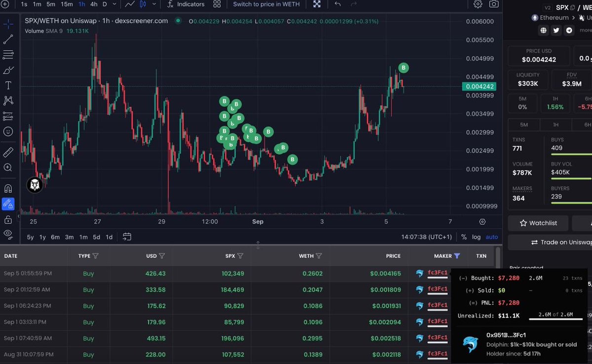This screenshot has width=592, height=364.
Task: Select the ruler measure tool
Action: (x=8, y=152)
